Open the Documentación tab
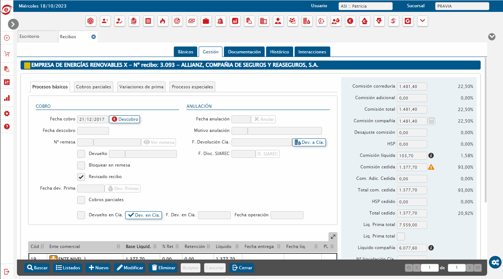Image resolution: width=503 pixels, height=279 pixels. tap(244, 52)
